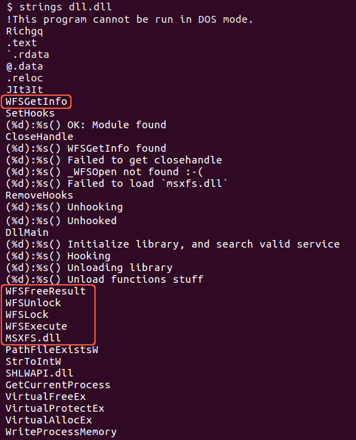Click the WFSUnlock line

pyautogui.click(x=33, y=303)
